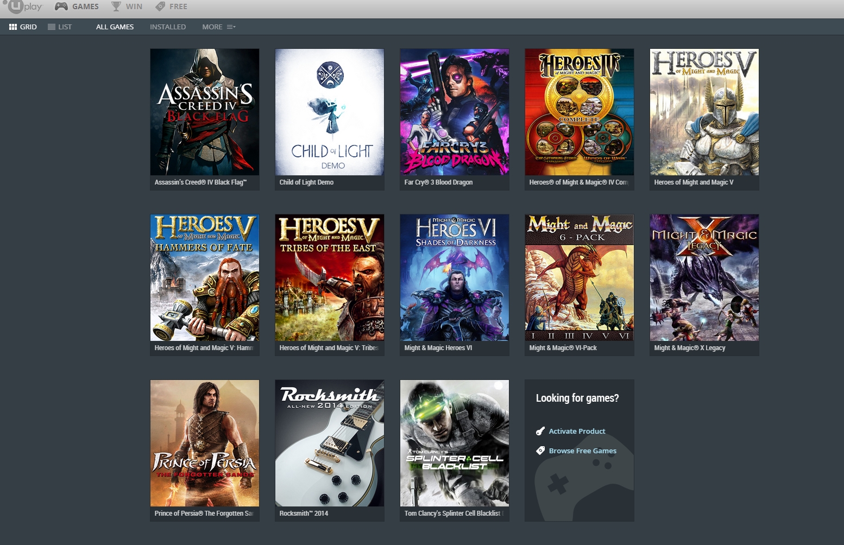The height and width of the screenshot is (545, 844).
Task: Switch to GRID view
Action: (23, 27)
